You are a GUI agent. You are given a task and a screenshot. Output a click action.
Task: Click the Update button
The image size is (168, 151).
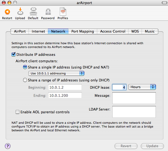(152, 146)
